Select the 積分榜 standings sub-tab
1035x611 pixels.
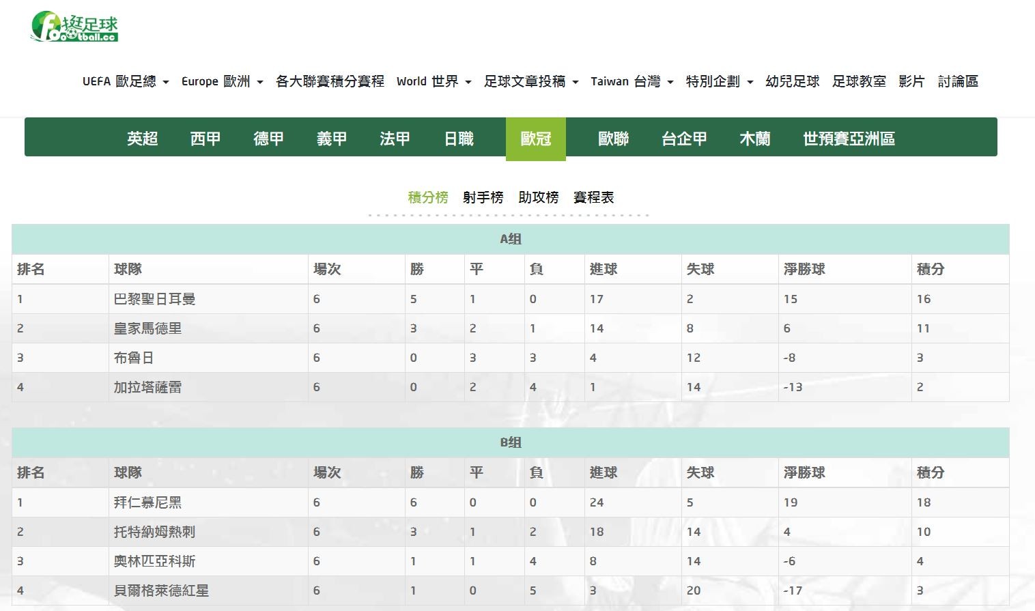428,197
